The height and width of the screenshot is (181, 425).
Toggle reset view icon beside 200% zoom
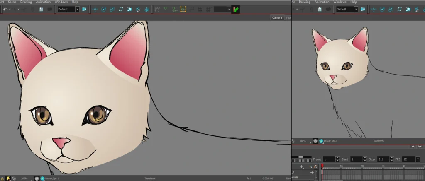pyautogui.click(x=14, y=179)
